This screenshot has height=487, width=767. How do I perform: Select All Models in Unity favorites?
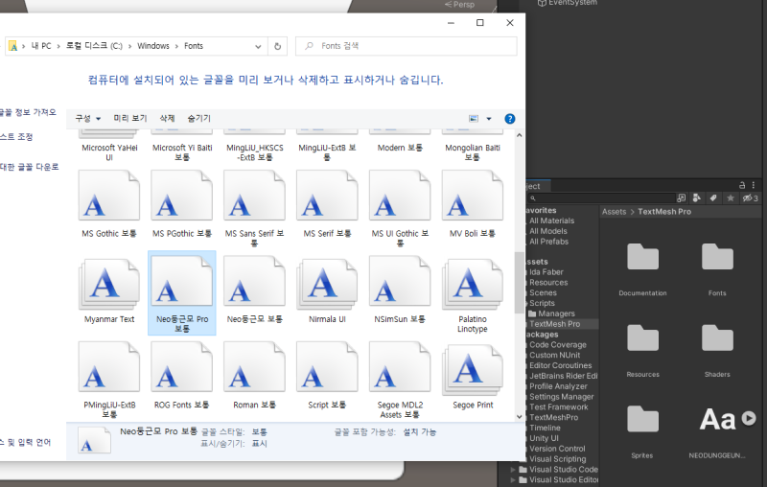click(548, 231)
